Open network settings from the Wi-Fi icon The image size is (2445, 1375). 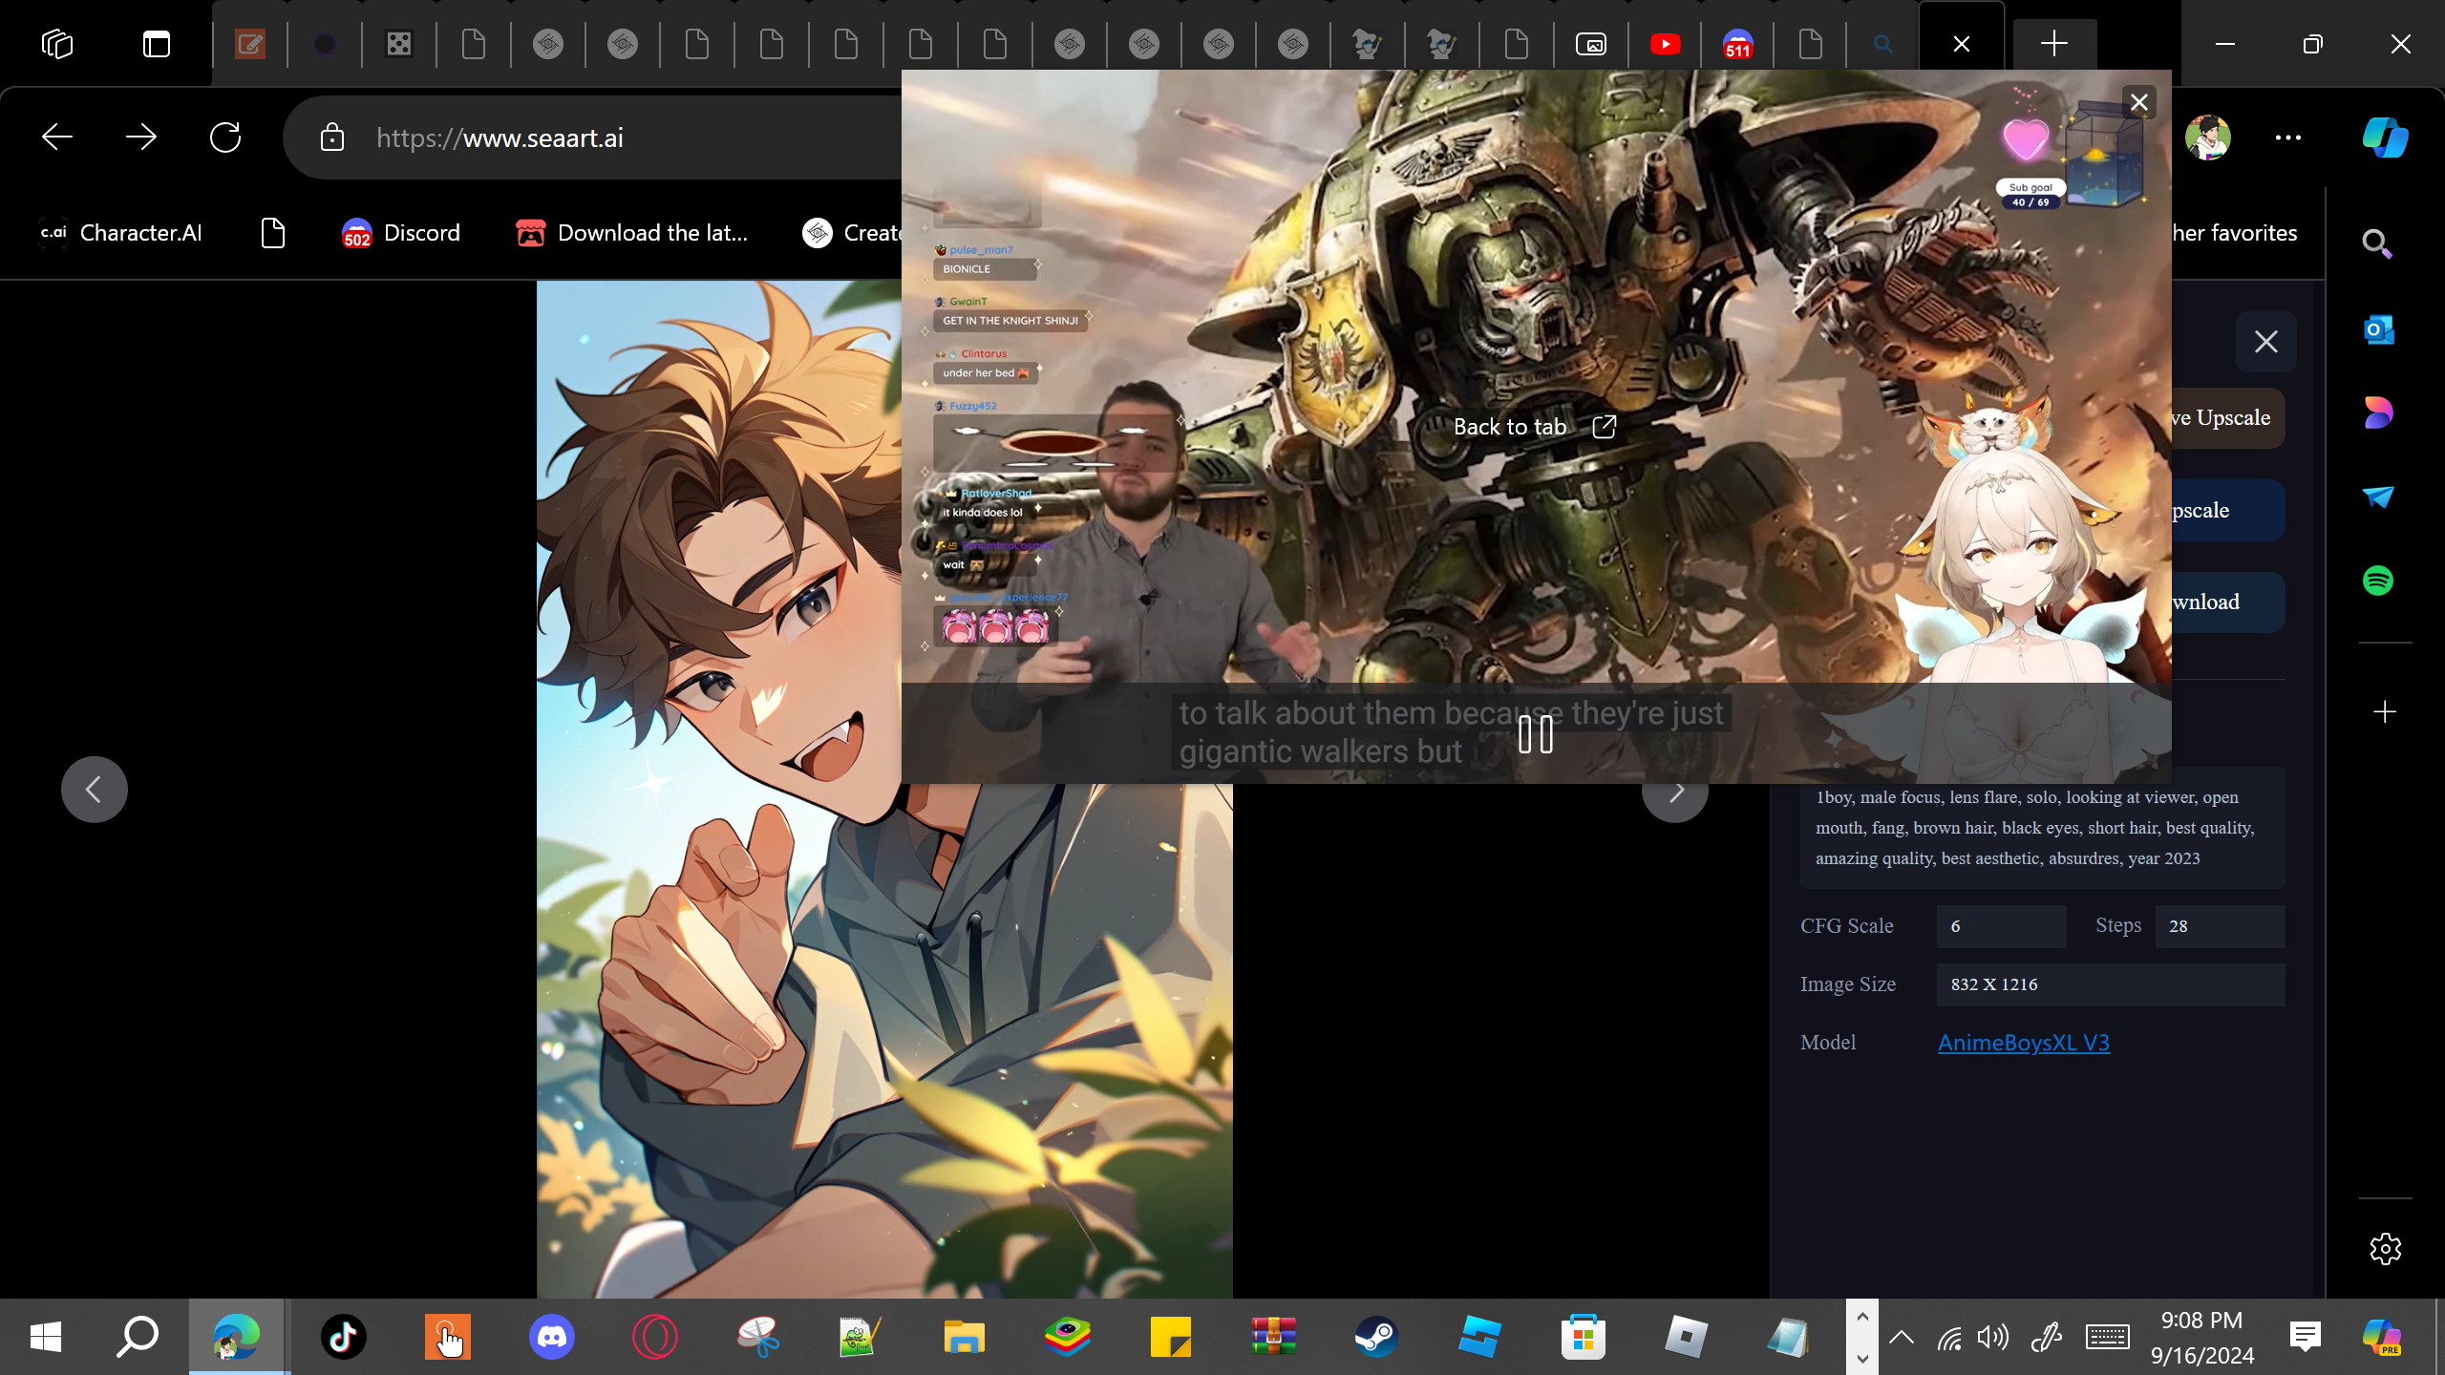pos(1948,1338)
